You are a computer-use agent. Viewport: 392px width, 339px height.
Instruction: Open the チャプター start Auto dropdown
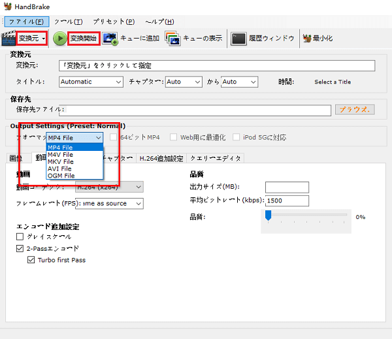[x=184, y=82]
